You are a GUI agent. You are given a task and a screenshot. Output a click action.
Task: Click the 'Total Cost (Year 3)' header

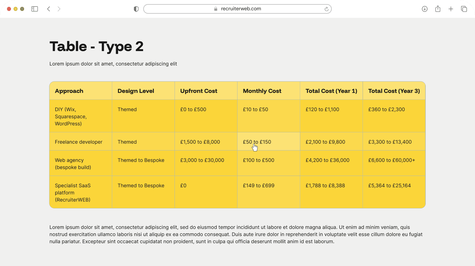point(394,91)
